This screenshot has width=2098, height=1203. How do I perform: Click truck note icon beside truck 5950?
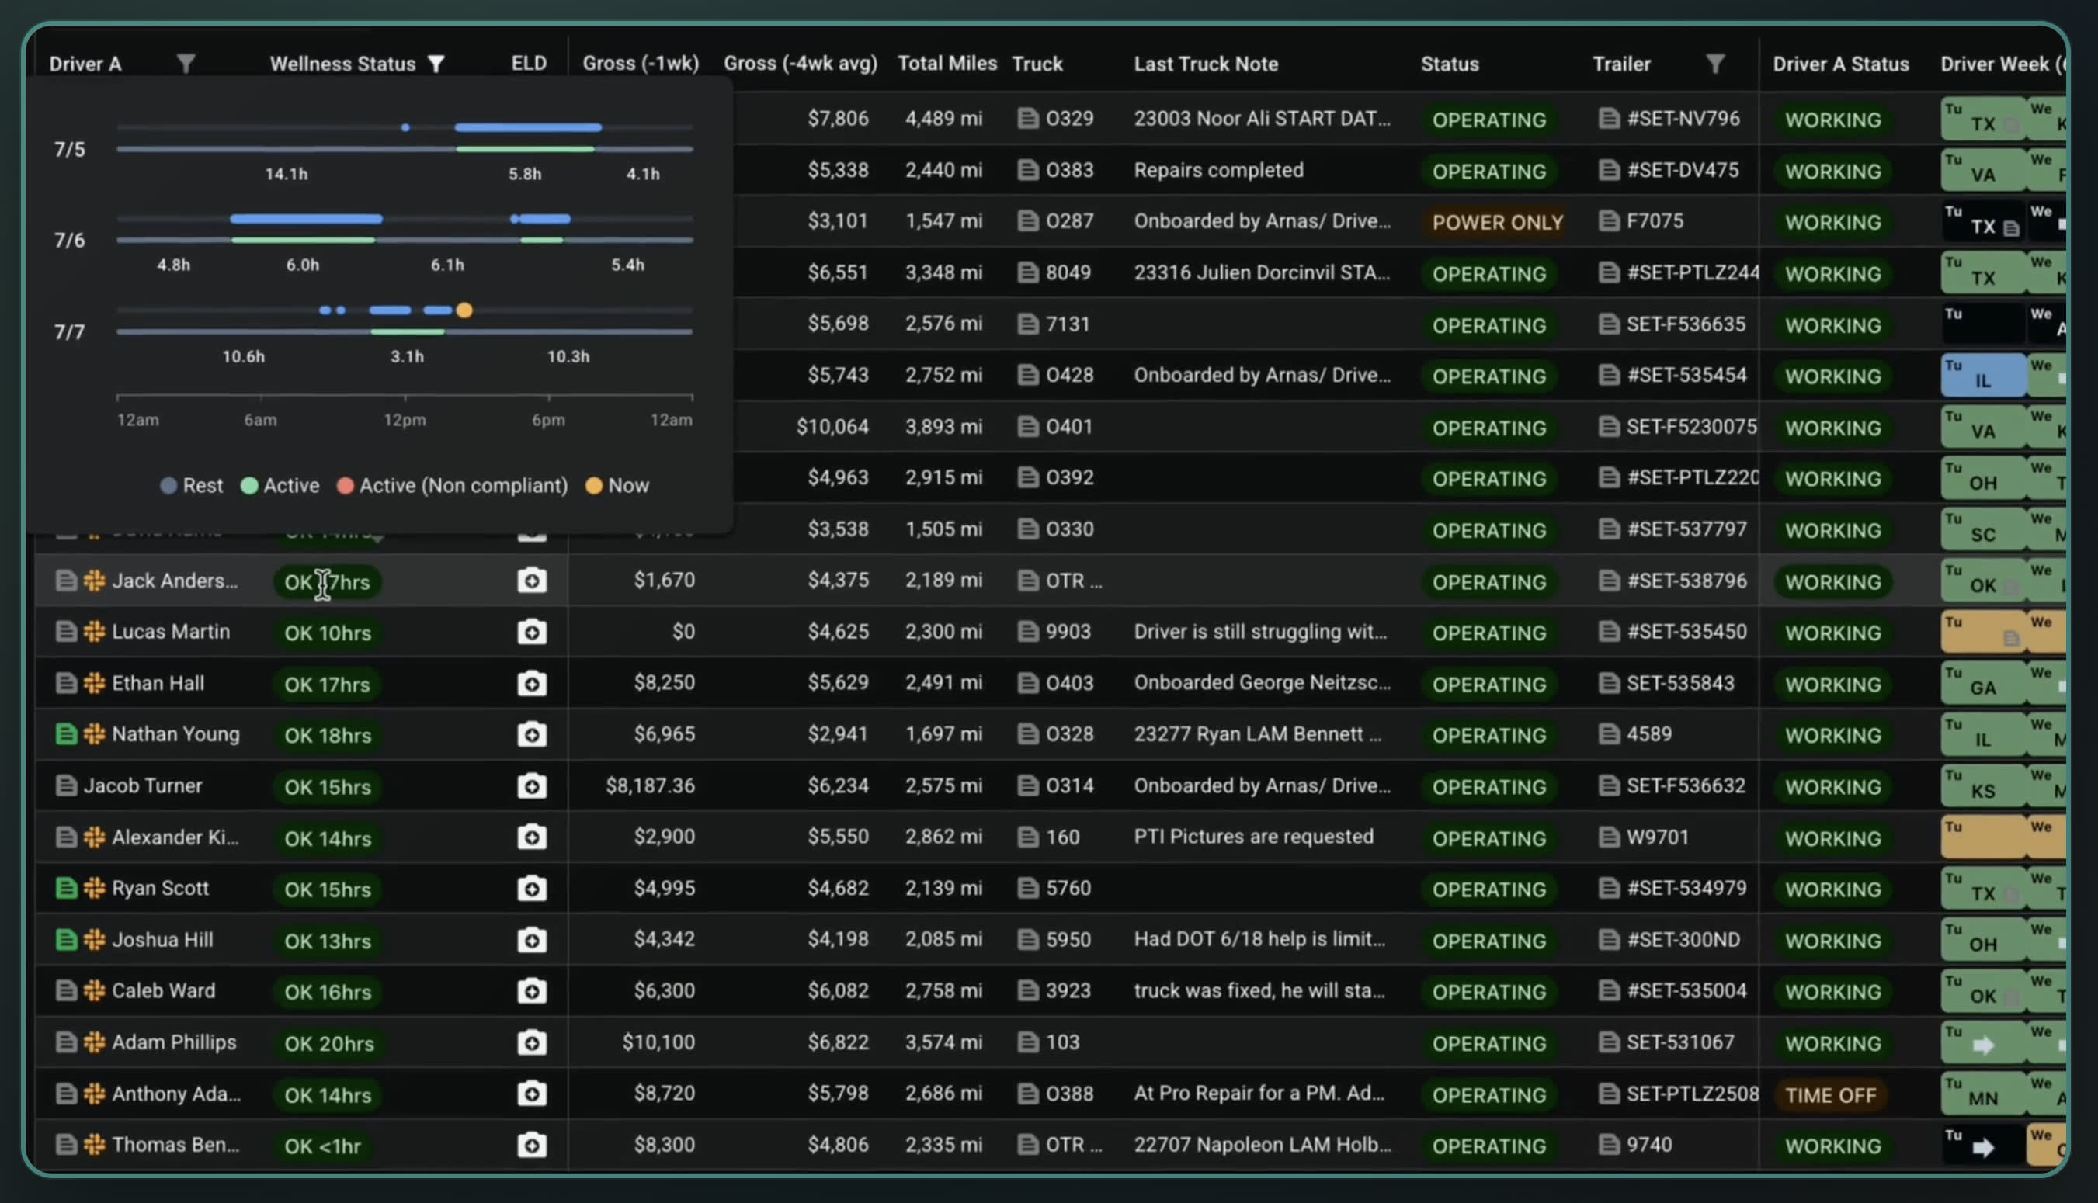1027,939
